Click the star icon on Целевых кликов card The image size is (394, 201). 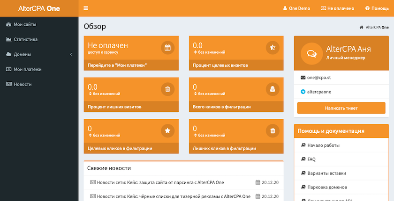point(167,131)
